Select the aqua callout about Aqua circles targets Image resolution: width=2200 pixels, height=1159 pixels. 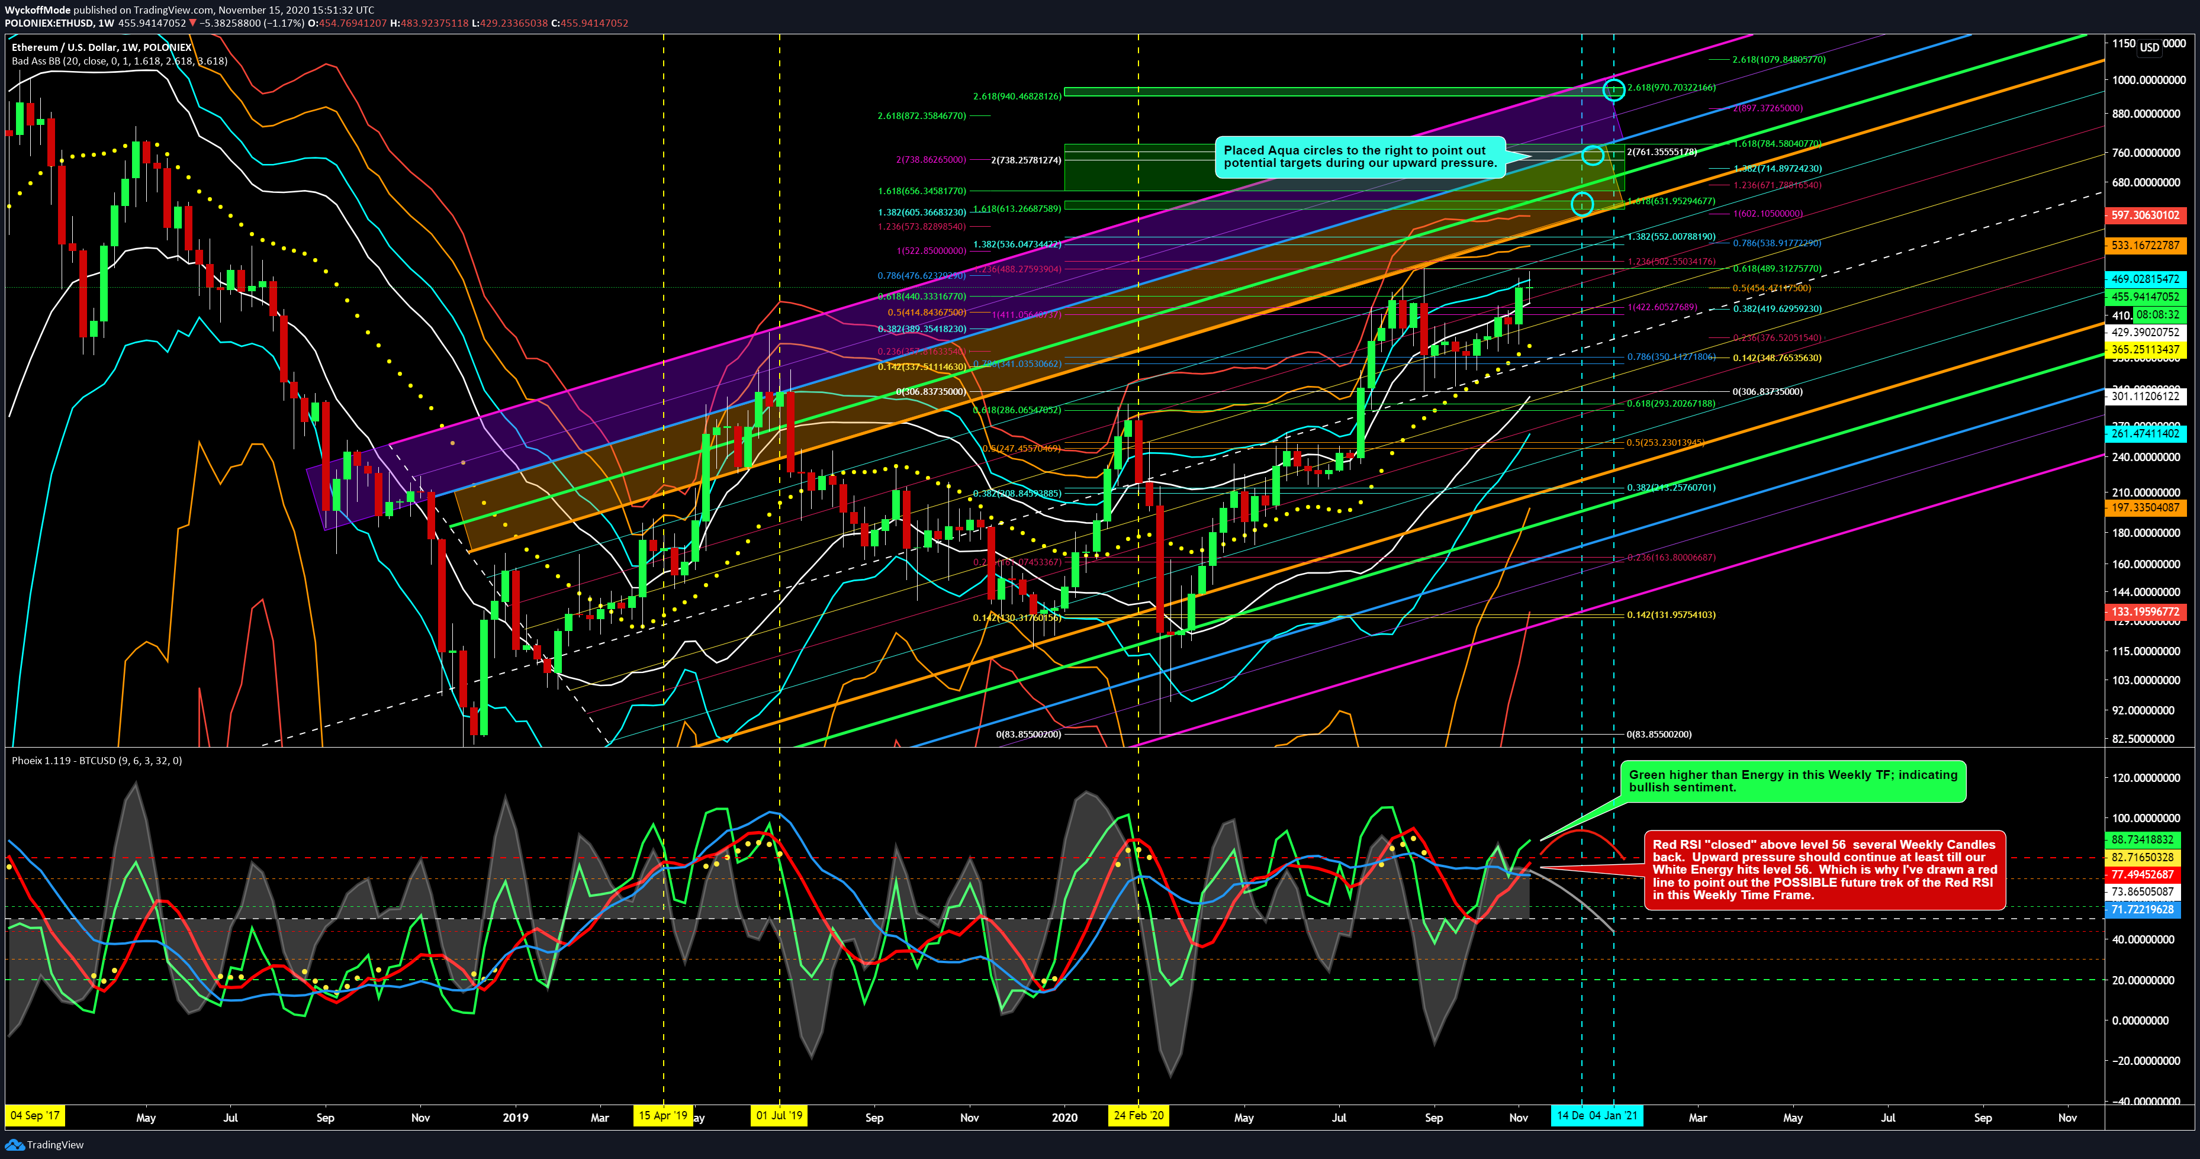point(1360,156)
